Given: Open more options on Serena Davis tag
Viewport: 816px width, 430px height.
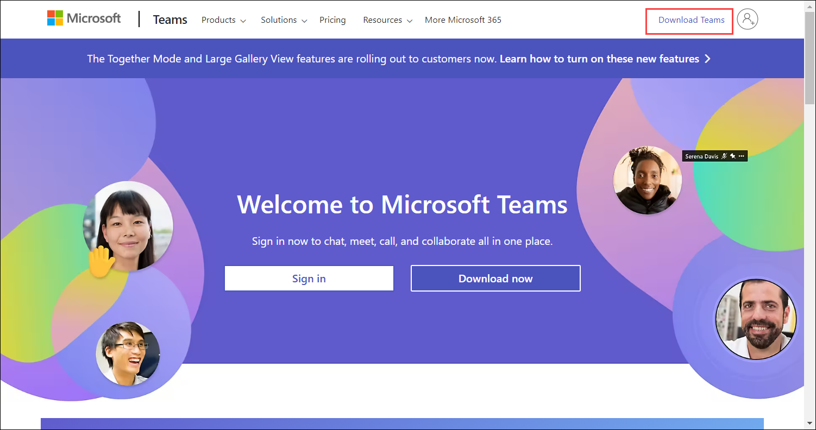Looking at the screenshot, I should click(742, 156).
